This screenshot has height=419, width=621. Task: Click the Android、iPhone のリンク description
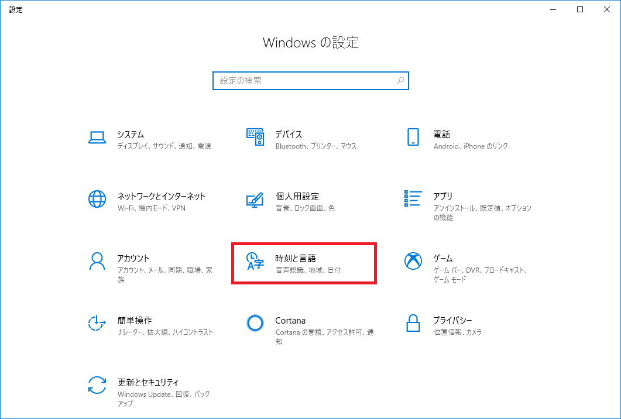[471, 146]
